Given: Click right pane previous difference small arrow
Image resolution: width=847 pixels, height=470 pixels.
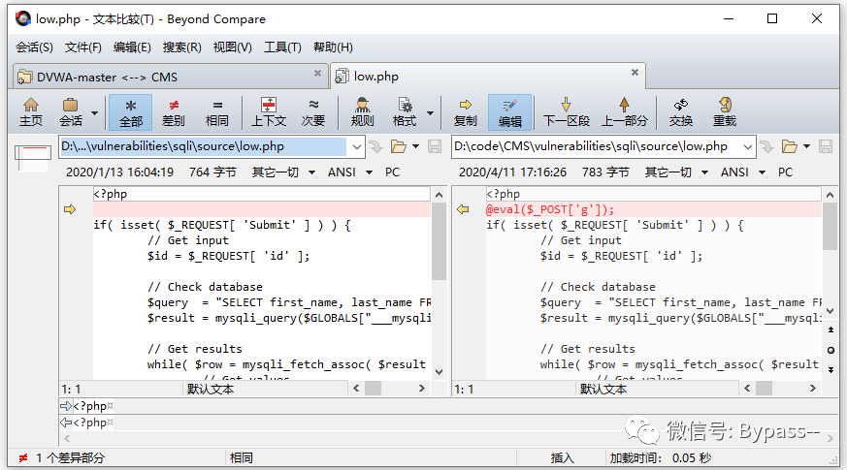Looking at the screenshot, I should [831, 329].
